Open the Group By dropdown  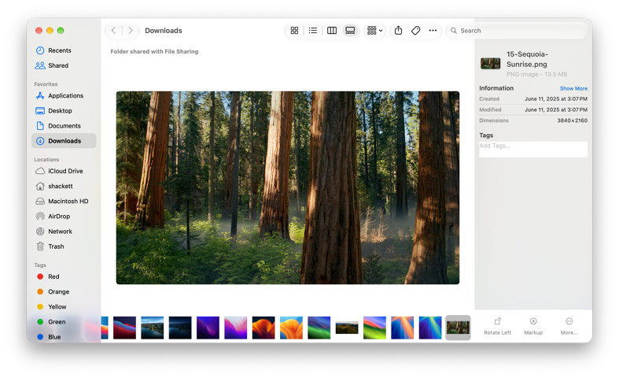[374, 31]
